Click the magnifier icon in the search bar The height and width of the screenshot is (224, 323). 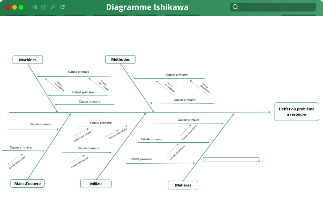tap(235, 6)
